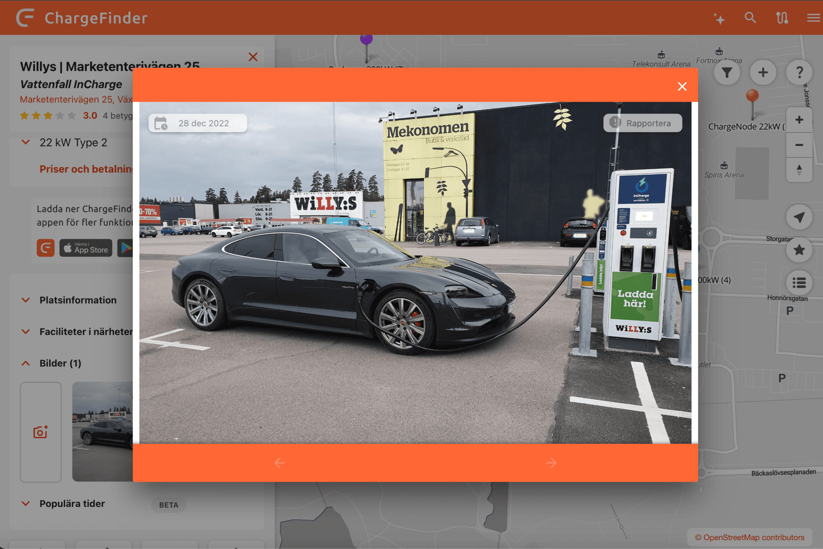
Task: Click the ChargeFinder title text
Action: (x=96, y=18)
